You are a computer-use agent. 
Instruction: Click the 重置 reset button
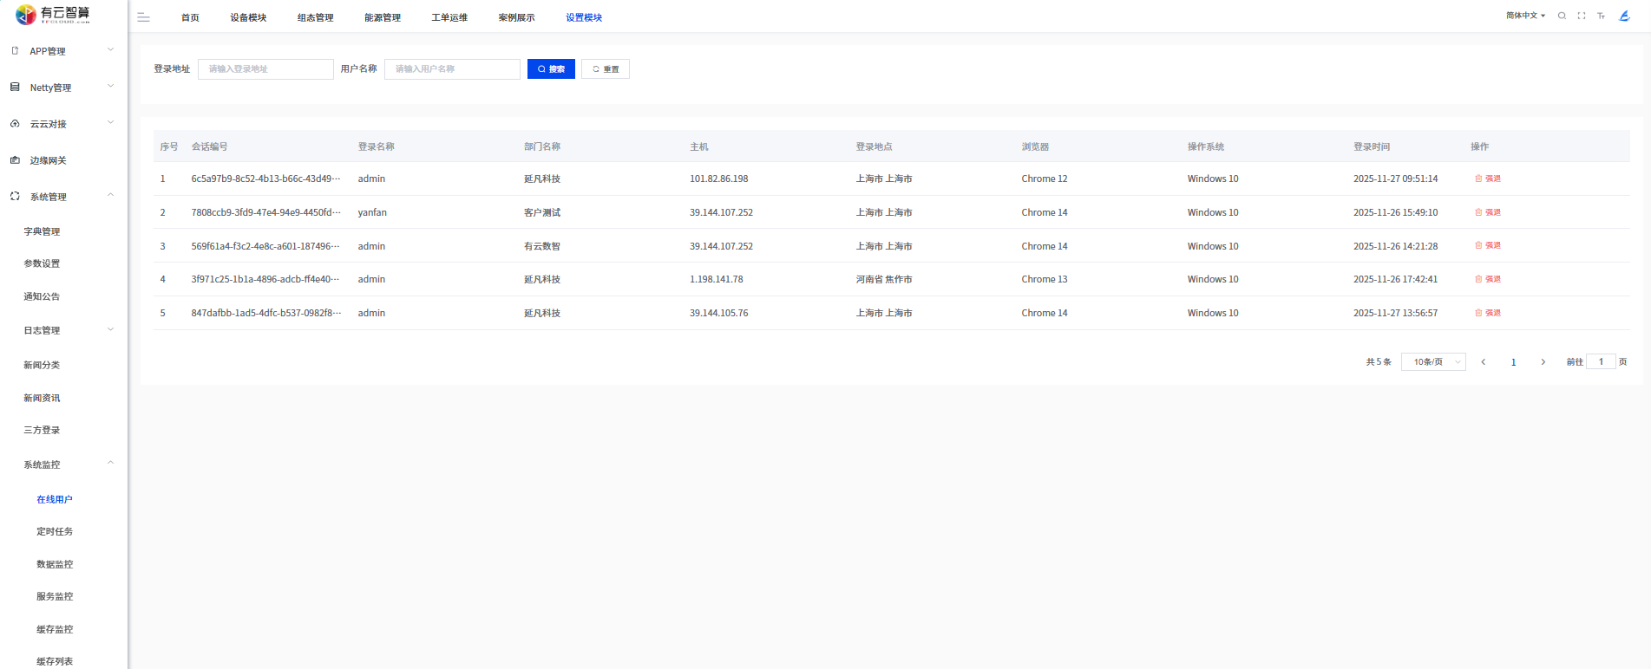click(x=606, y=69)
